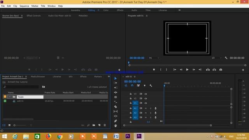Image resolution: width=249 pixels, height=140 pixels.
Task: Show more Project panel tabs chevron
Action: coord(109,77)
